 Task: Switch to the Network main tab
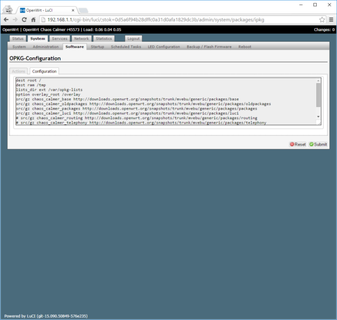[81, 39]
